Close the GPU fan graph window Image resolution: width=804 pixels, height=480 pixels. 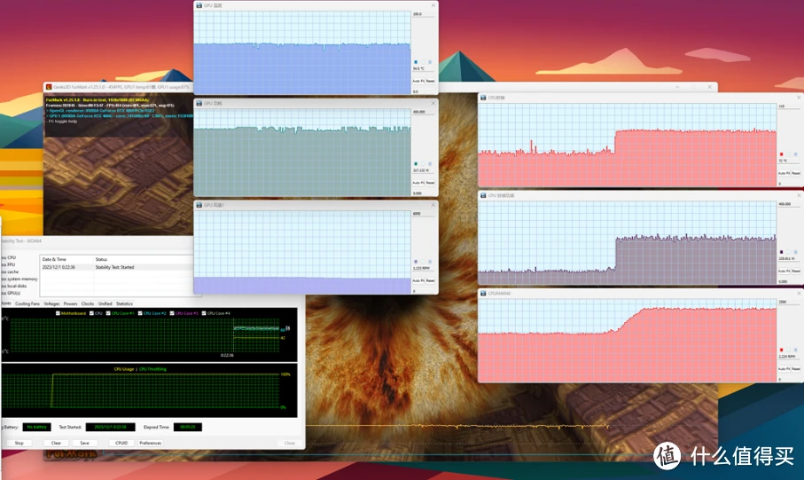433,205
